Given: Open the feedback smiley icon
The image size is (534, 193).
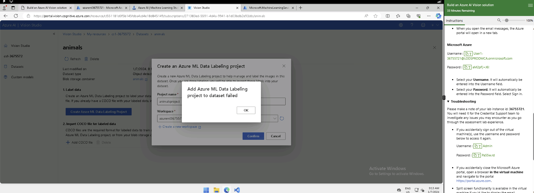Looking at the screenshot, I should tap(423, 25).
